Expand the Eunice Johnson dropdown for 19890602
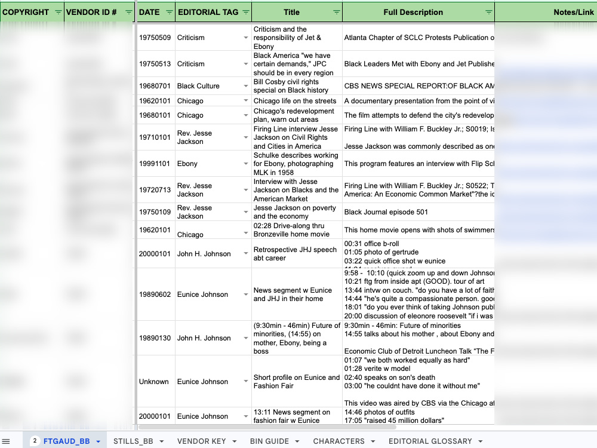Image resolution: width=597 pixels, height=448 pixels. click(x=246, y=294)
